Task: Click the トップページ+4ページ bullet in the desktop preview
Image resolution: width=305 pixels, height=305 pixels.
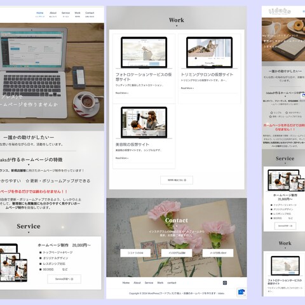Action: tap(56, 252)
